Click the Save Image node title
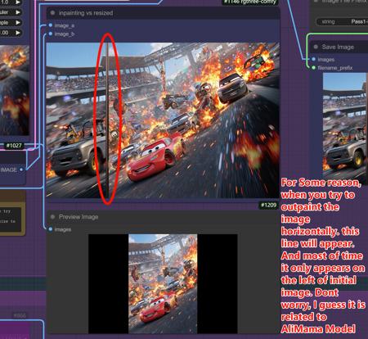Viewport: 368px width, 339px height. (338, 47)
